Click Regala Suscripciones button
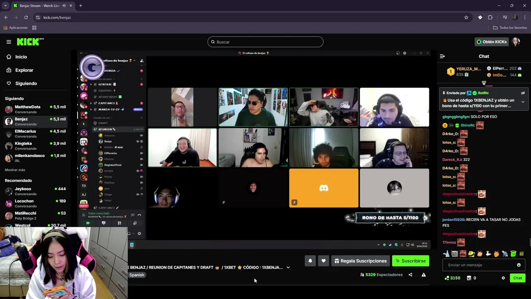 pos(360,261)
